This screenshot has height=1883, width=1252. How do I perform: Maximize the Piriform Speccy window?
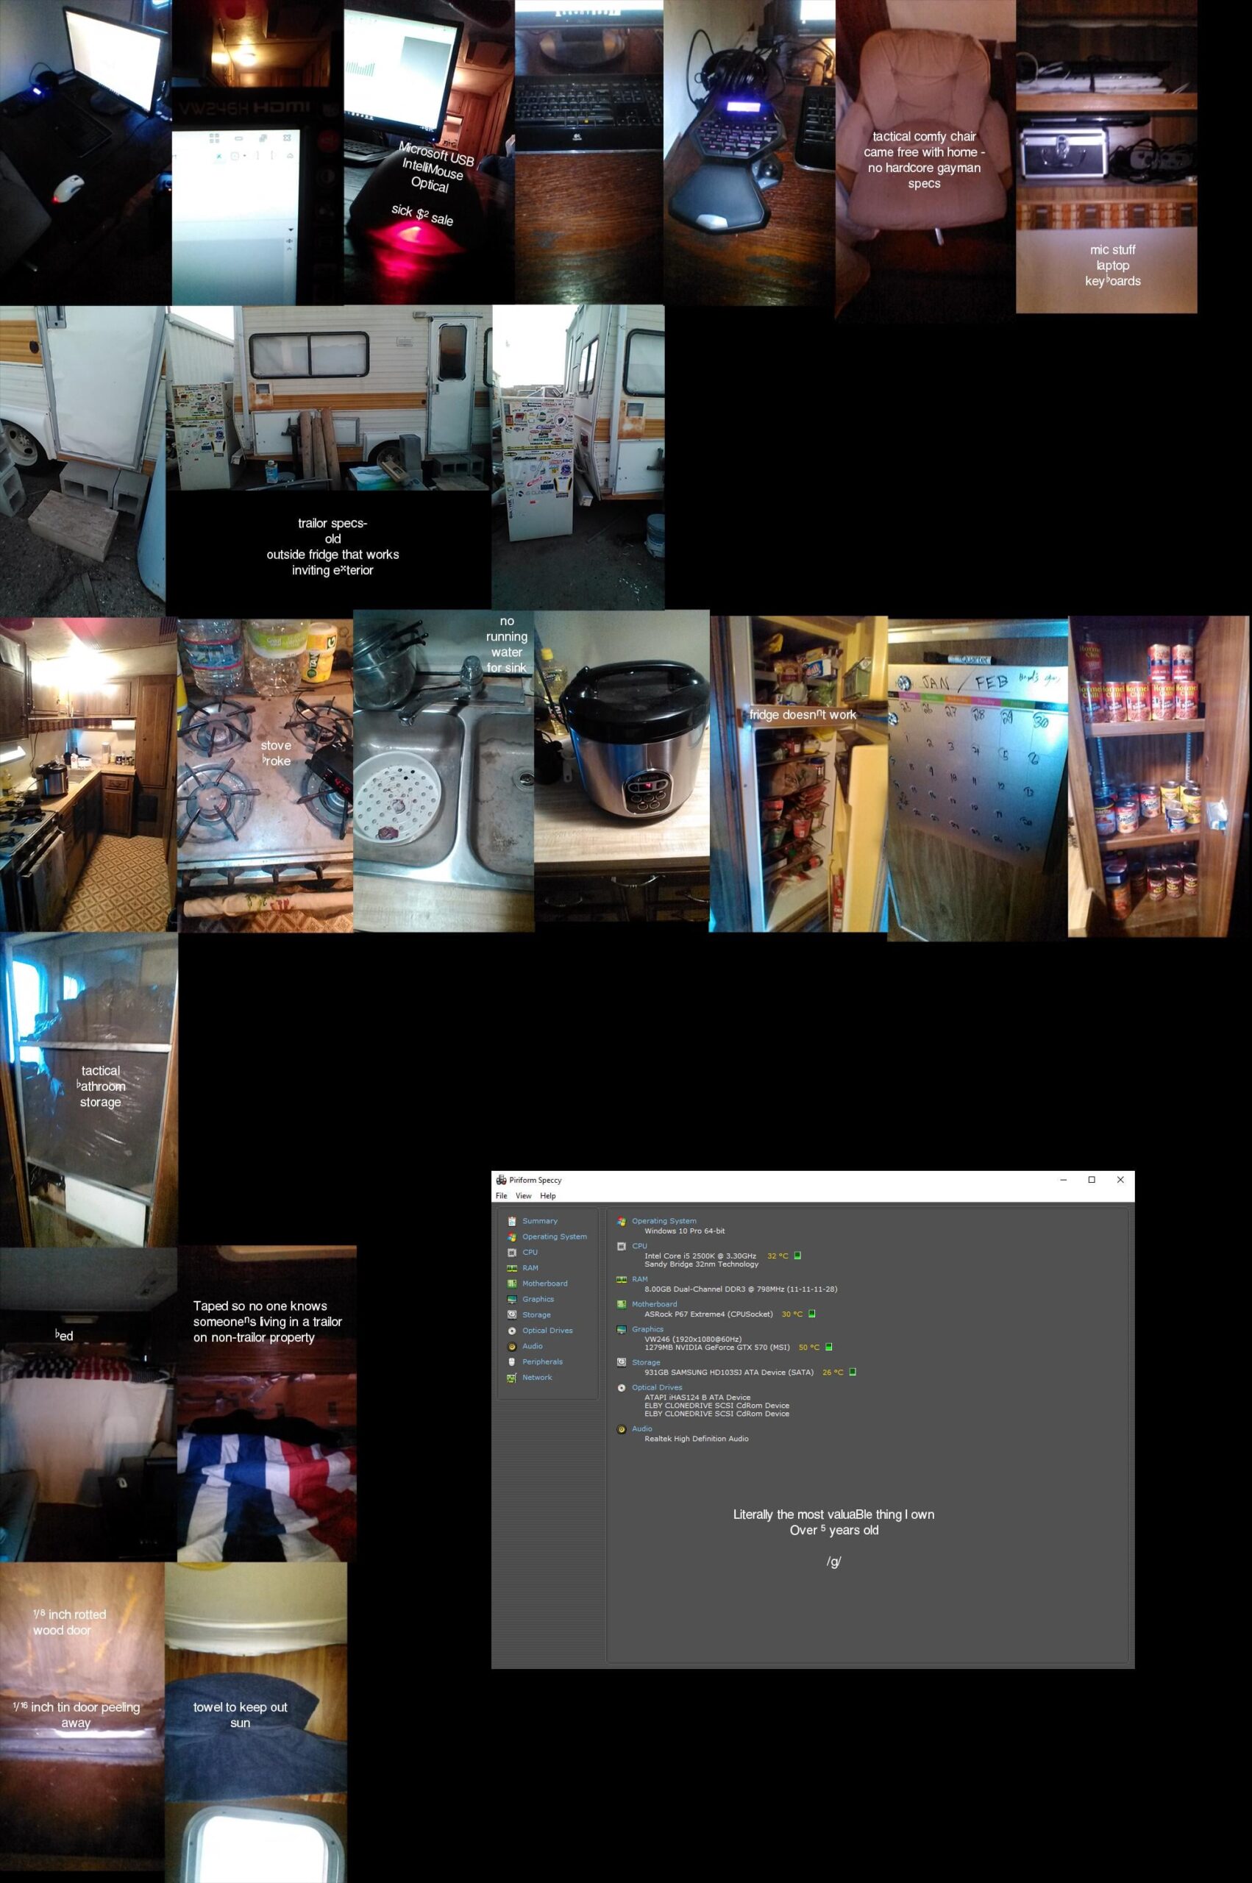pyautogui.click(x=1092, y=1180)
